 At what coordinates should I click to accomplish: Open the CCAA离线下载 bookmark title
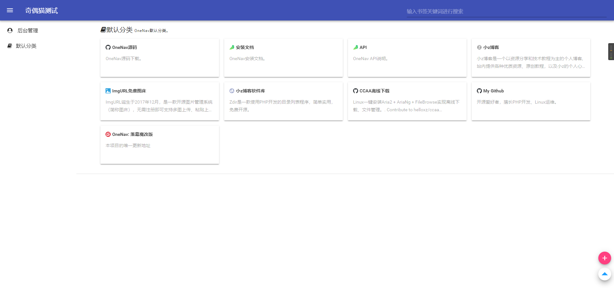pos(374,91)
